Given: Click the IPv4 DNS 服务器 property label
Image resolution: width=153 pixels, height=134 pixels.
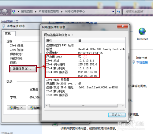Looking at the screenshot, I should click(57, 72).
